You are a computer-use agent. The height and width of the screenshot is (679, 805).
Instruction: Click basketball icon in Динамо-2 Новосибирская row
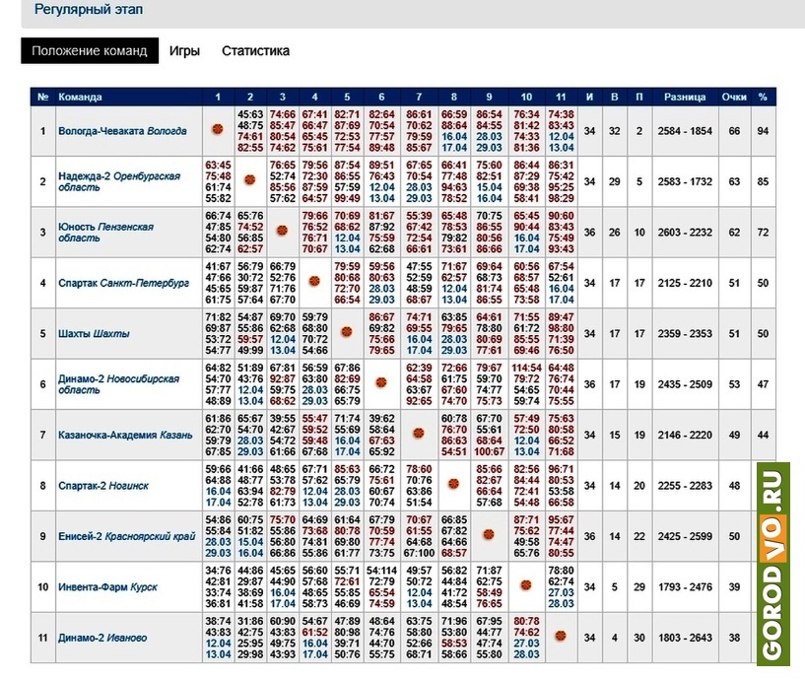point(381,382)
